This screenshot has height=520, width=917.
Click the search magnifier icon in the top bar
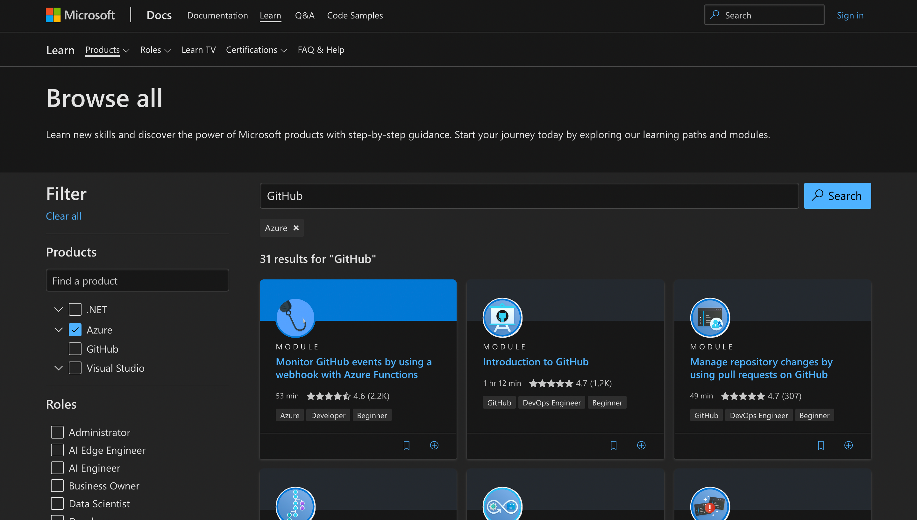tap(714, 15)
